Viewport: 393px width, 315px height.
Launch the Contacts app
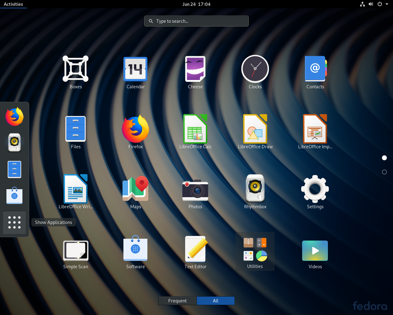pos(315,73)
